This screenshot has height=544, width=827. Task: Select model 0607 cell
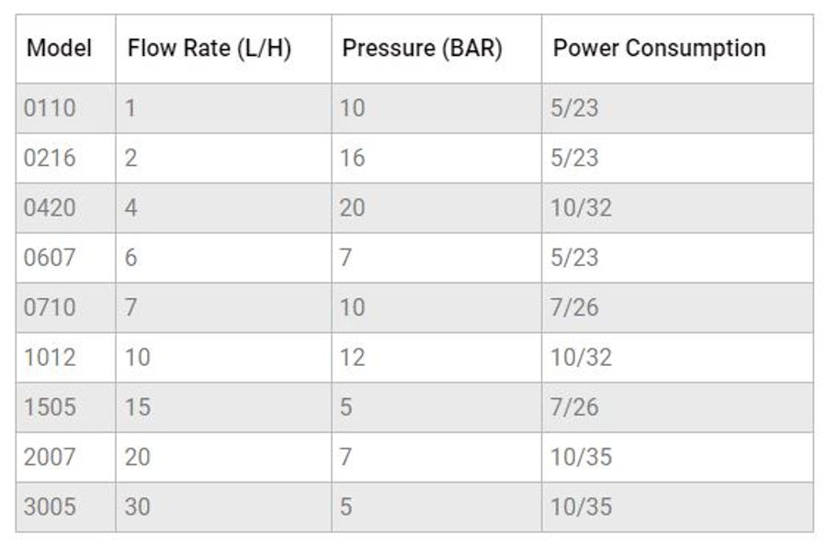[50, 258]
